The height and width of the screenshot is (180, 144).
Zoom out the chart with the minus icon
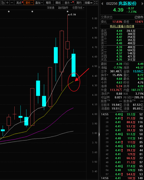(12, 3)
